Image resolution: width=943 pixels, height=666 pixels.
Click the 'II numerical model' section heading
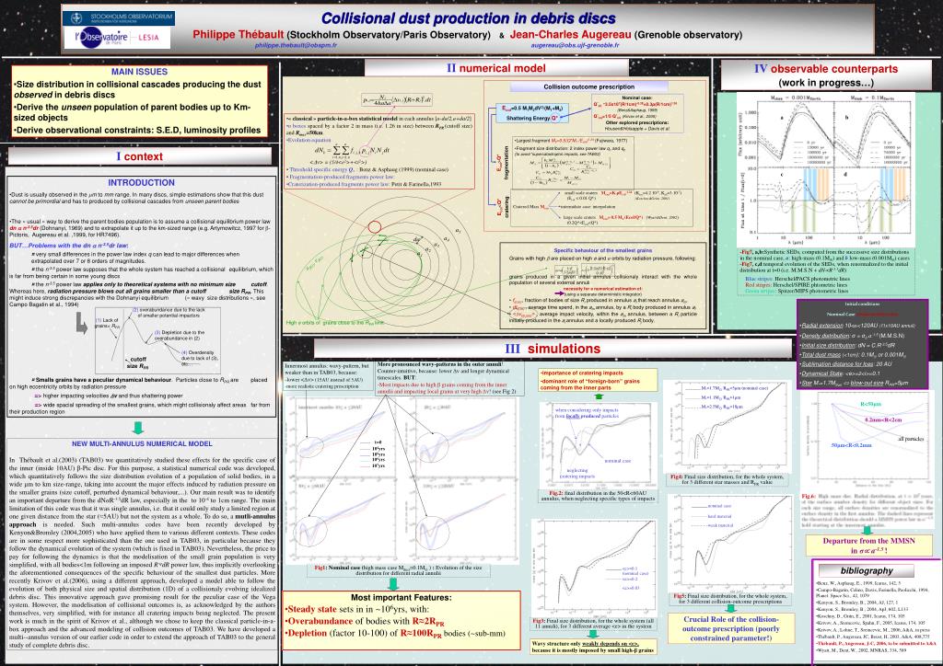pos(496,68)
